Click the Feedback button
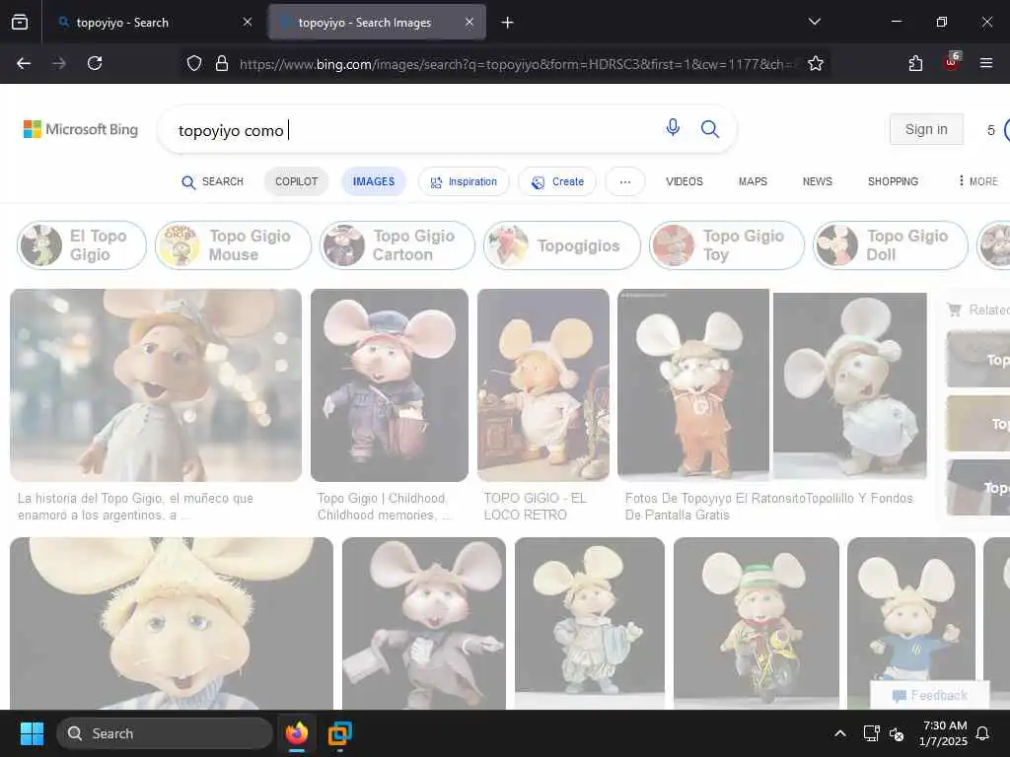The image size is (1010, 757). click(x=930, y=695)
